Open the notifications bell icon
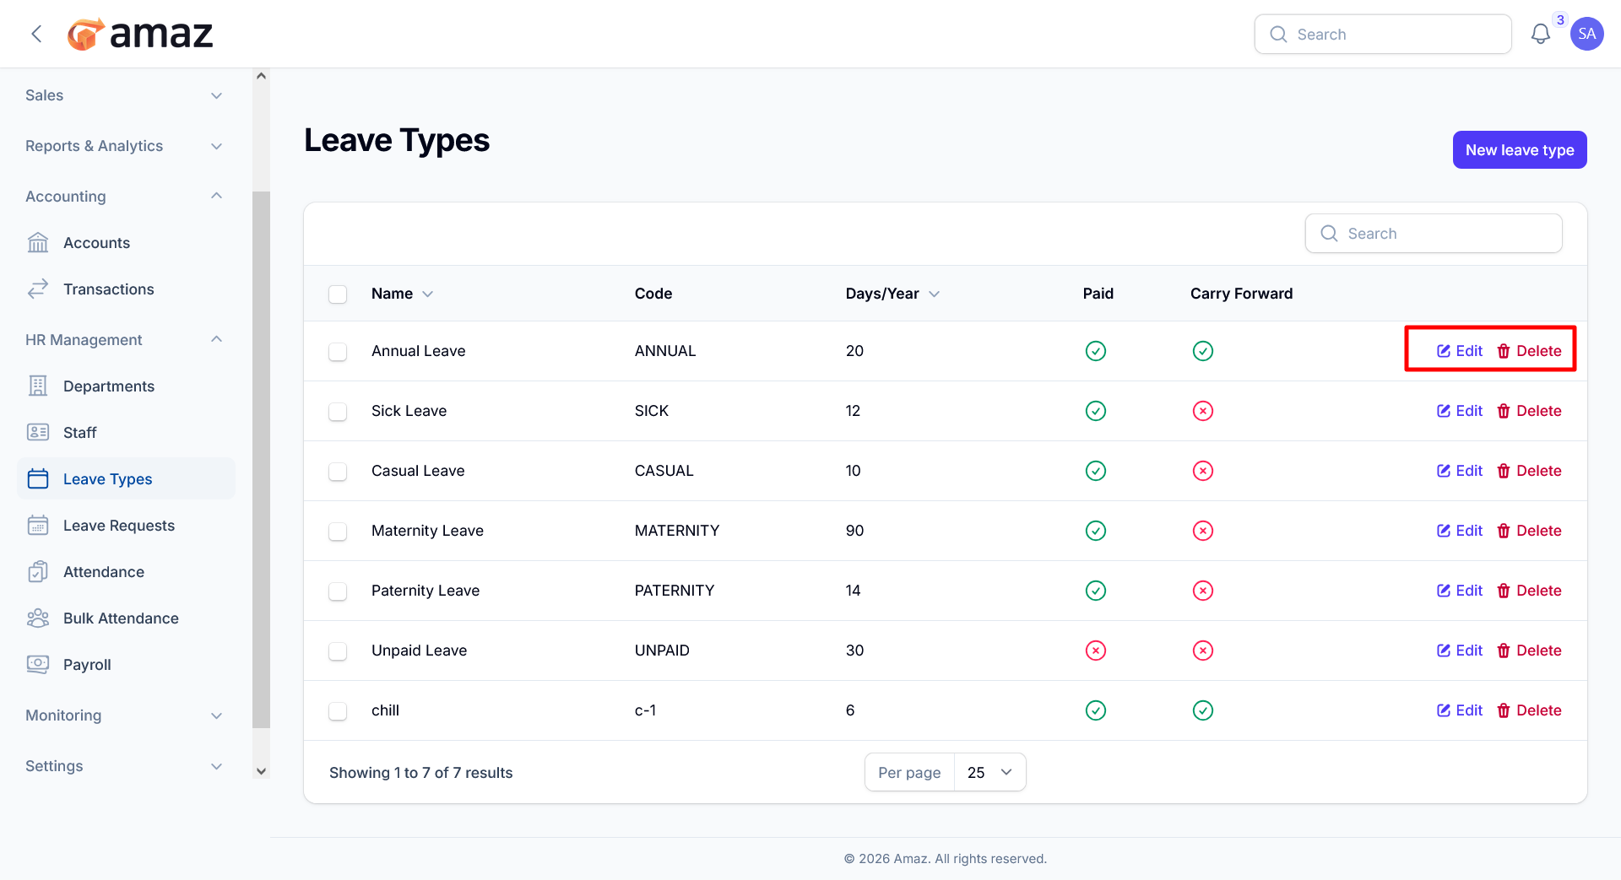1621x880 pixels. (x=1540, y=34)
